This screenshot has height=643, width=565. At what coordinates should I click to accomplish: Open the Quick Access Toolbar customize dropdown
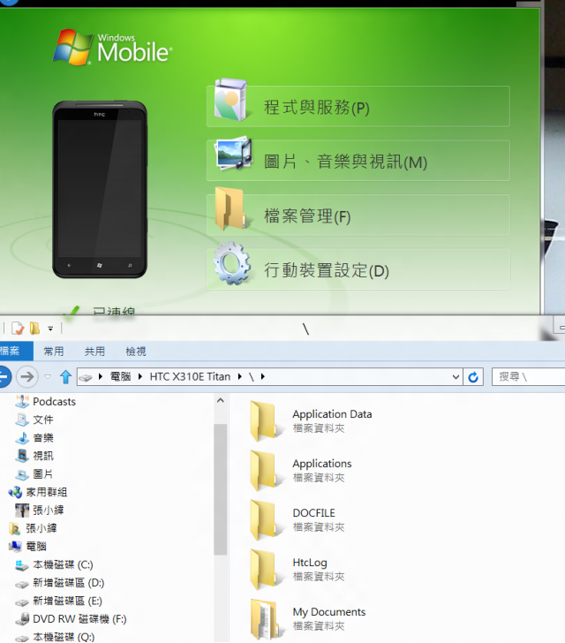[x=50, y=329]
